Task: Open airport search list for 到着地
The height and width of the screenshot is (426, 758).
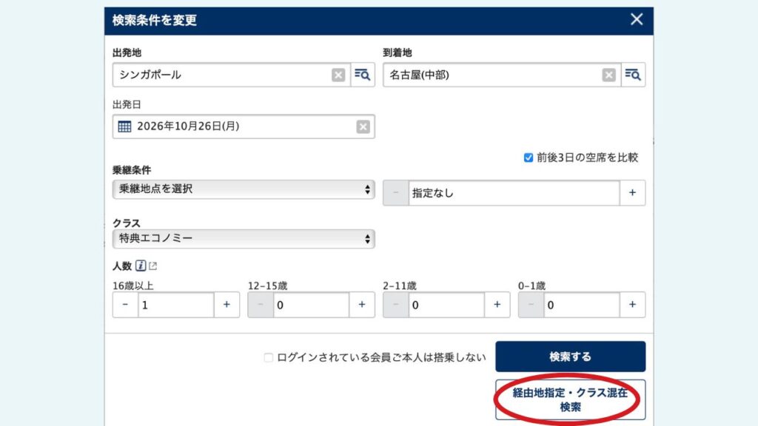Action: click(633, 75)
